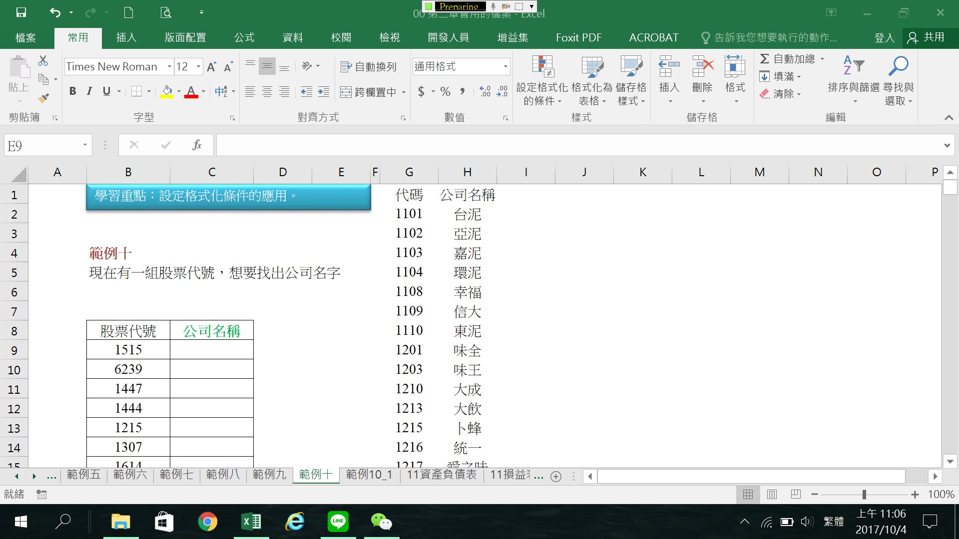Image resolution: width=959 pixels, height=539 pixels.
Task: Click the decrease indent icon
Action: click(307, 91)
